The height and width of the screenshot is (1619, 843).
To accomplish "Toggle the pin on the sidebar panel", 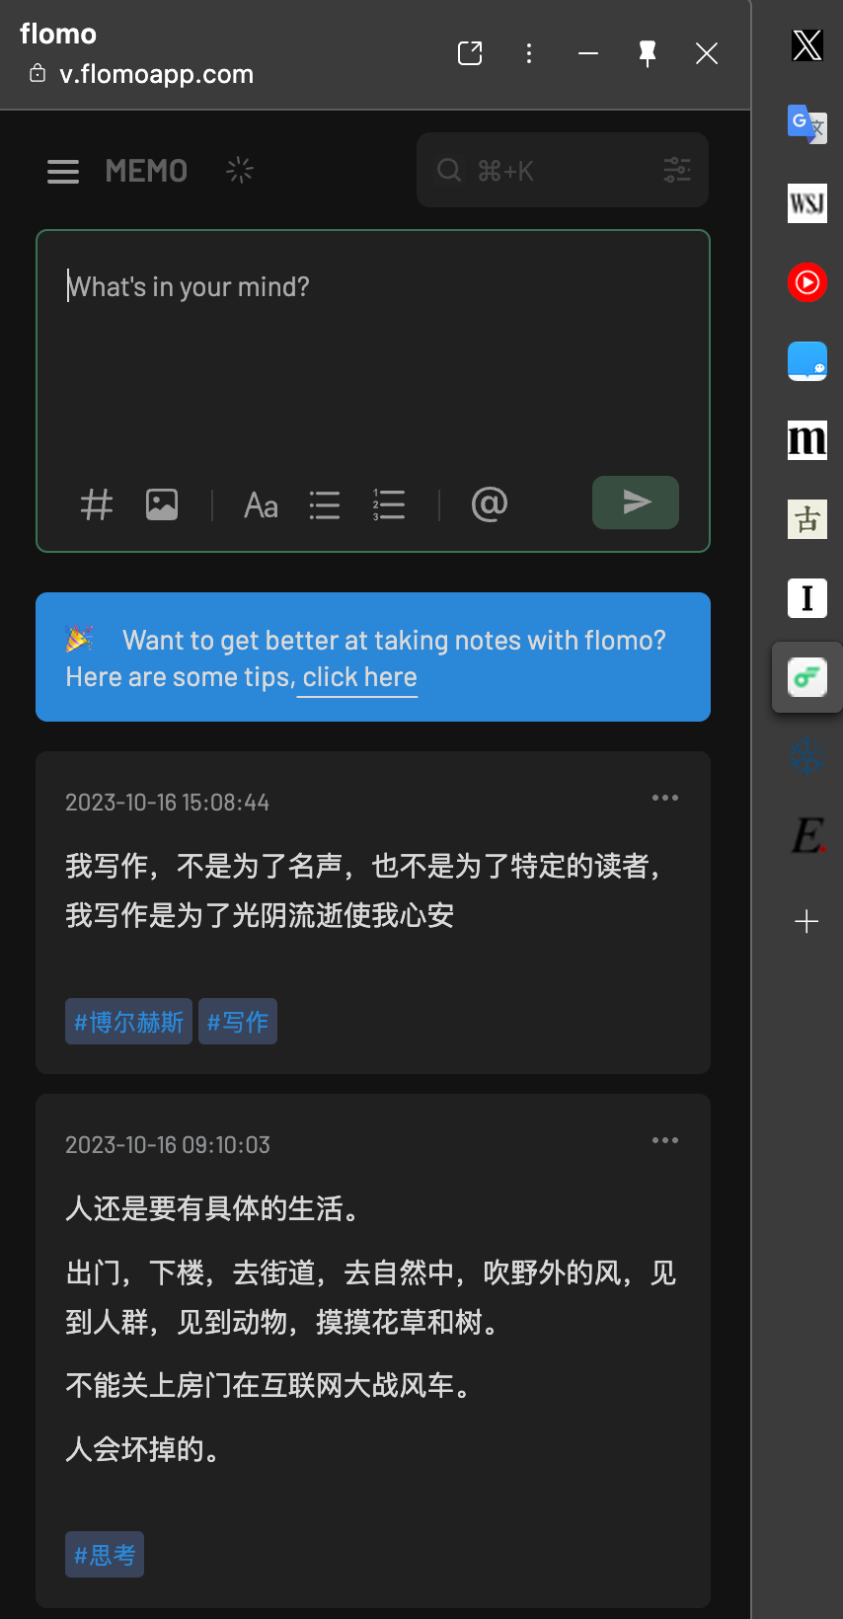I will coord(648,53).
